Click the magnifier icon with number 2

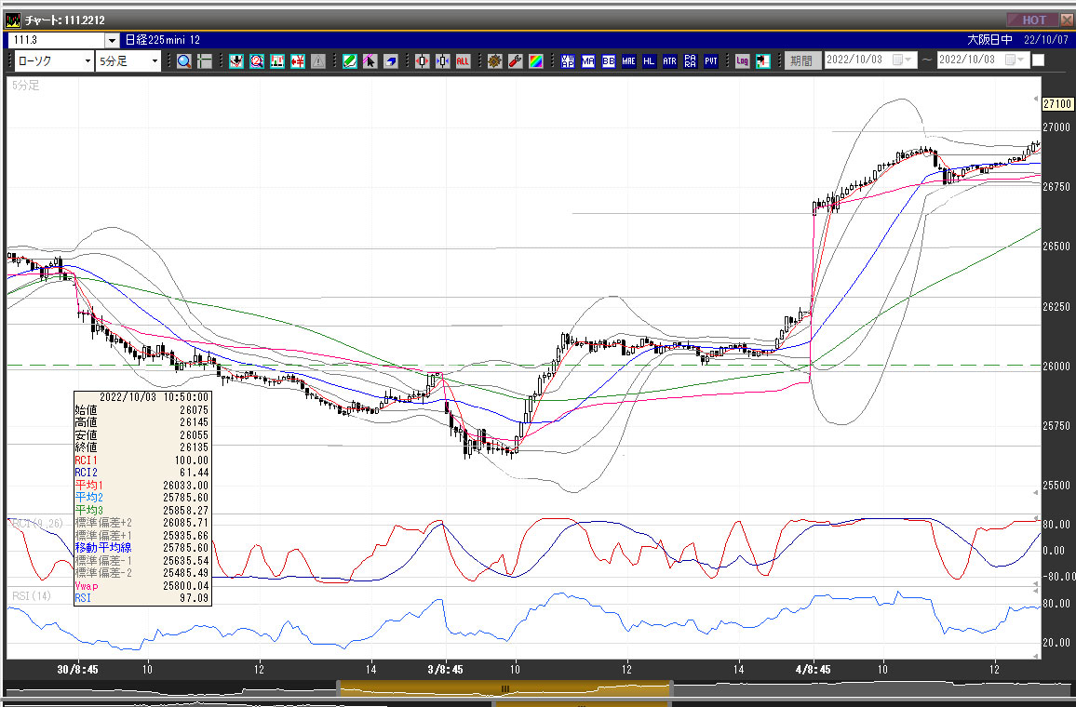point(257,61)
